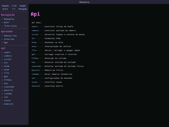Click the 'Interface Kotlin' description
Viewport: 169px width, 127px height.
[x=54, y=86]
